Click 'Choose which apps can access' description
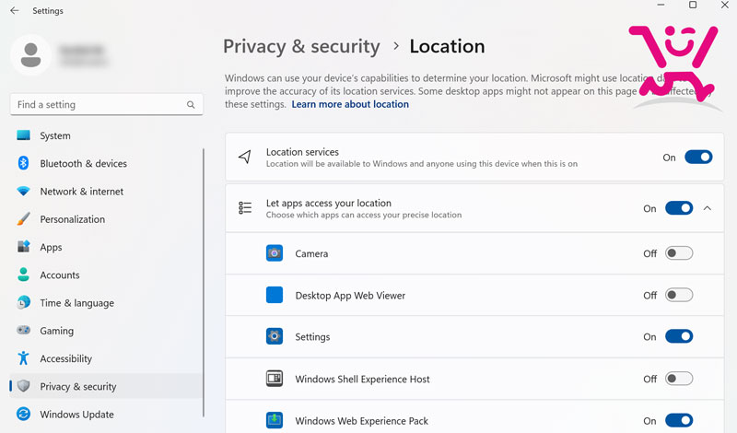This screenshot has width=737, height=433. [364, 215]
